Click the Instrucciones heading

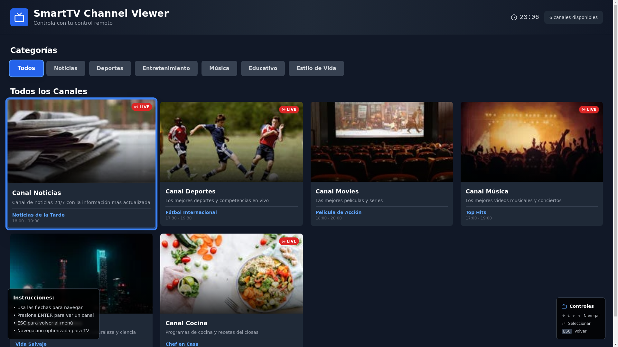(34, 298)
